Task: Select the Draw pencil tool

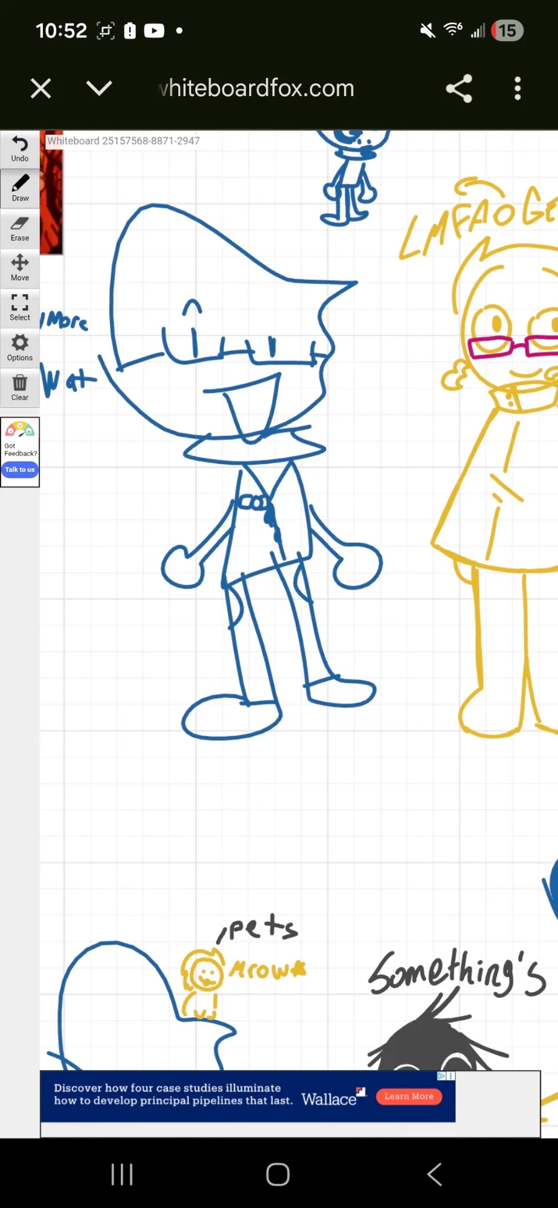Action: pyautogui.click(x=20, y=189)
